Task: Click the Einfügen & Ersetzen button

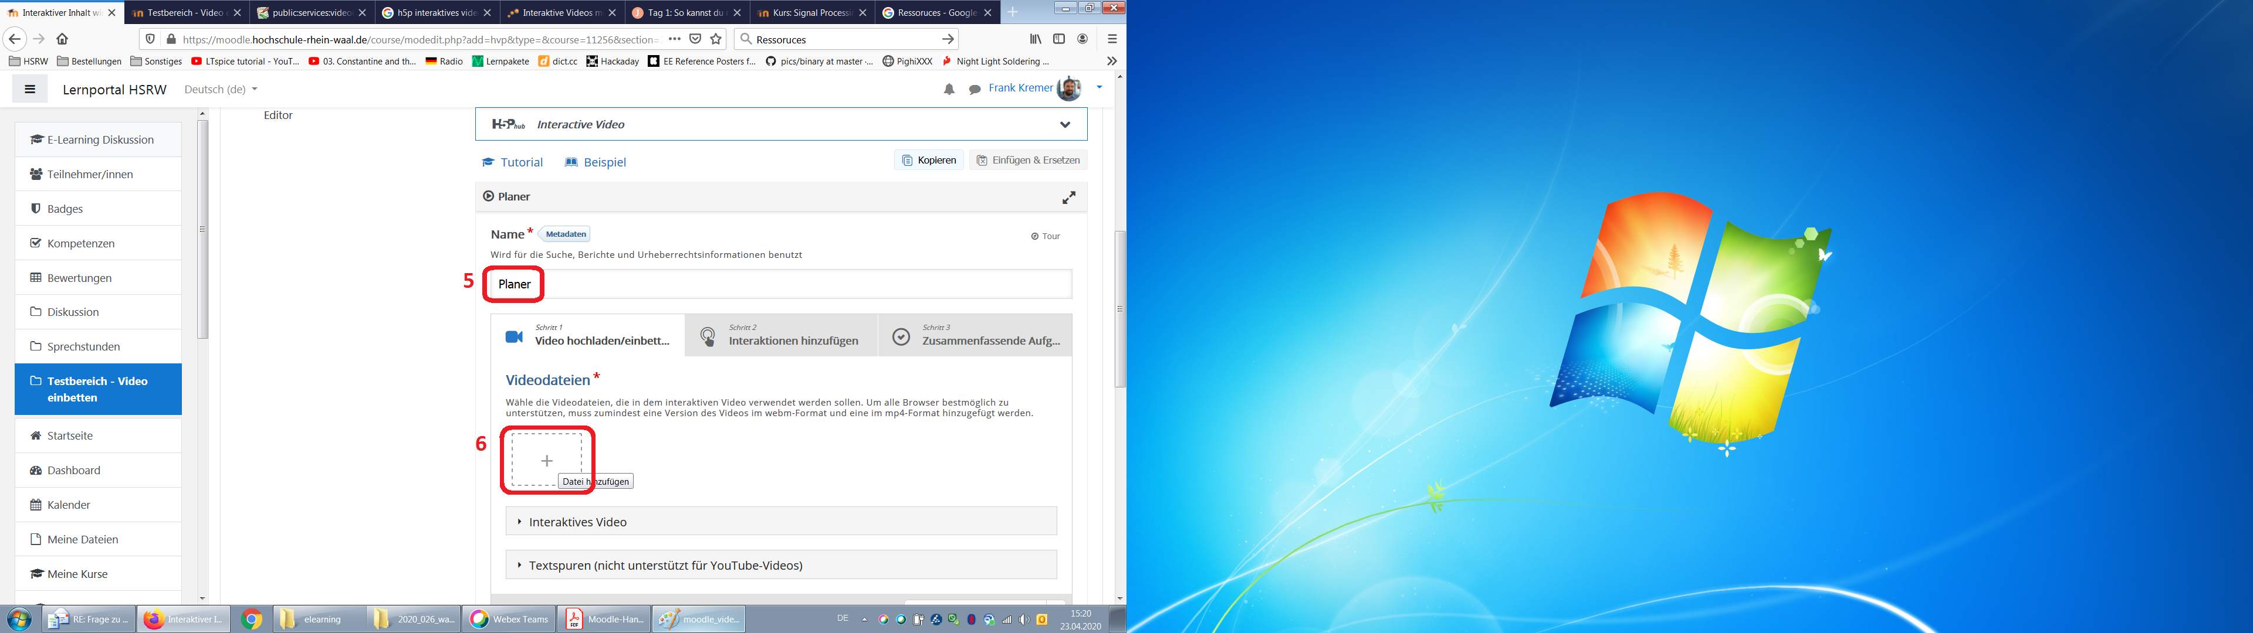Action: tap(1028, 161)
